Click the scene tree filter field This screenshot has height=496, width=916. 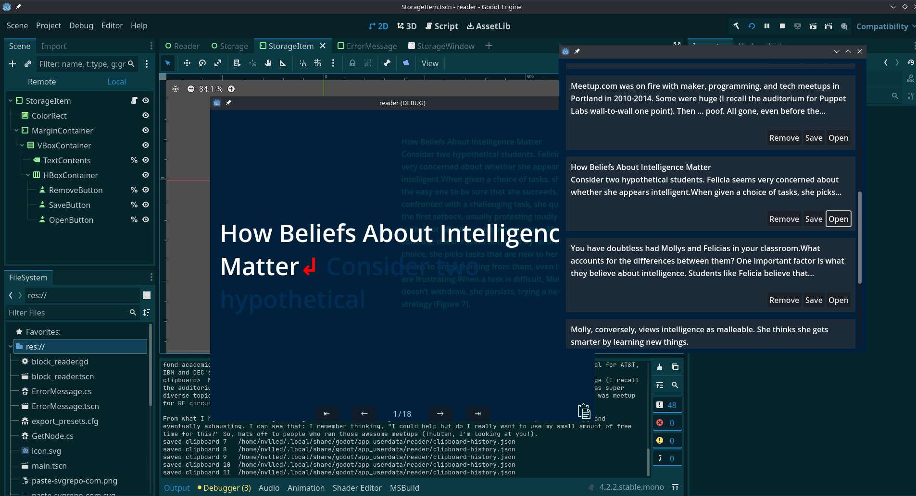point(87,64)
